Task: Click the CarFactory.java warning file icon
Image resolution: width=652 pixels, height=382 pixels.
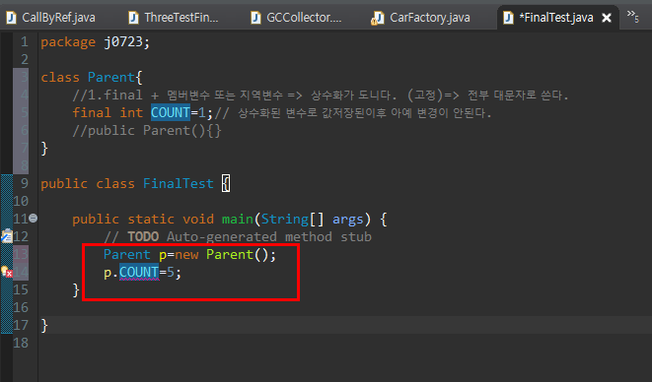Action: [x=377, y=18]
